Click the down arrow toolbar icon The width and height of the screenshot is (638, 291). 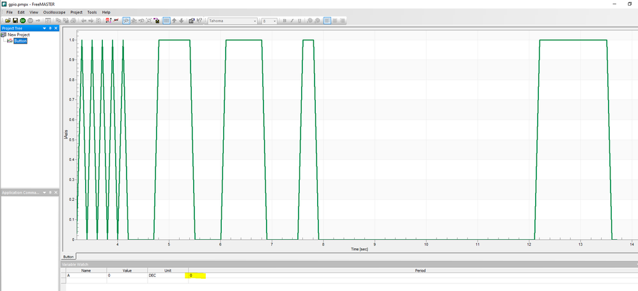(182, 20)
